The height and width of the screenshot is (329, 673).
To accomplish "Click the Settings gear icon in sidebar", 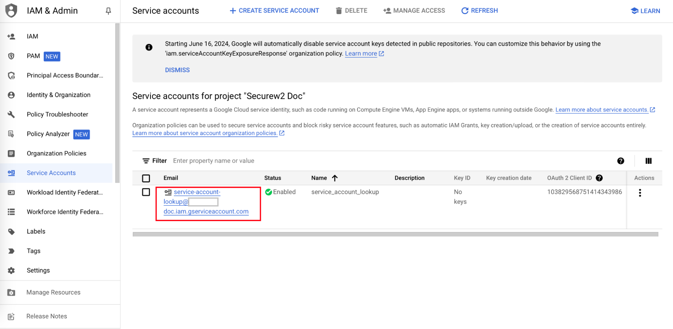I will [x=11, y=271].
